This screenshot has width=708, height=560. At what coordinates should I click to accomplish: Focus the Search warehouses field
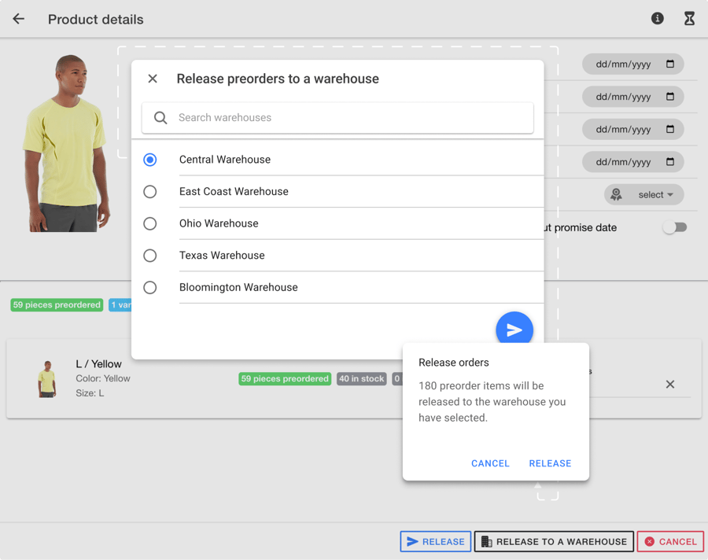click(337, 118)
